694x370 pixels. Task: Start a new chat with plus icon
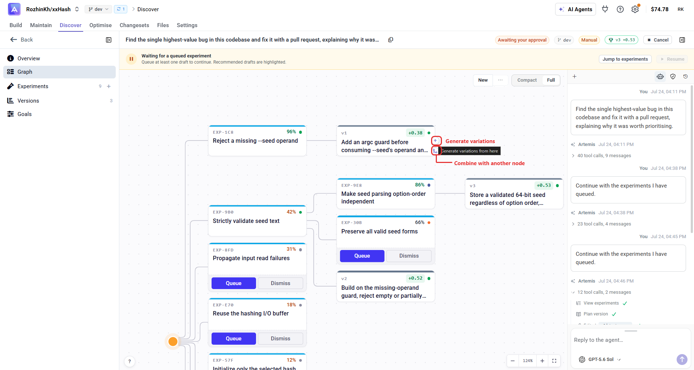coord(574,77)
